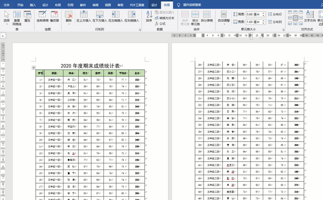The width and height of the screenshot is (323, 200).
Task: Click the 删除 delete table icon
Action: click(x=68, y=15)
